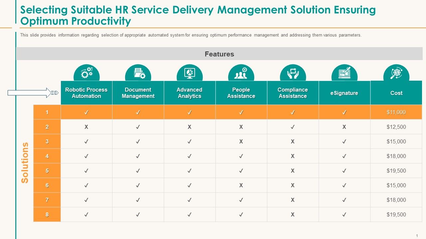Select the 'Robotic Process Automation' column header
Image resolution: width=426 pixels, height=239 pixels.
pyautogui.click(x=87, y=93)
